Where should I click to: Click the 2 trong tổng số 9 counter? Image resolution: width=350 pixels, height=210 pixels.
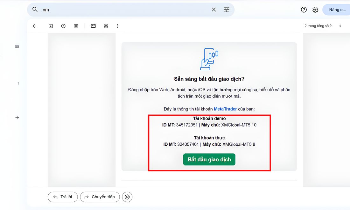318,26
